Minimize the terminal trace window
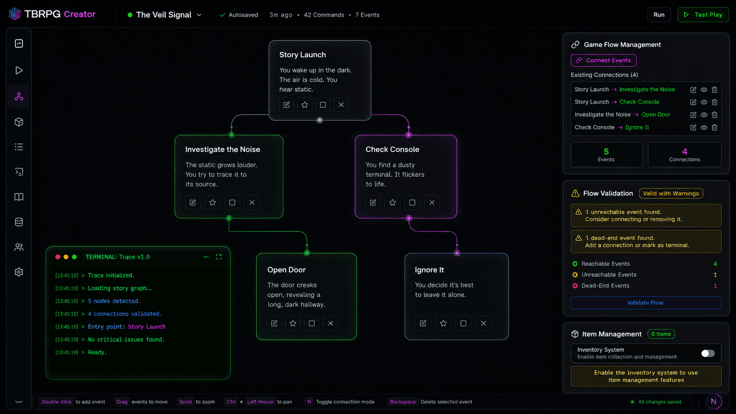This screenshot has width=736, height=414. pyautogui.click(x=206, y=257)
